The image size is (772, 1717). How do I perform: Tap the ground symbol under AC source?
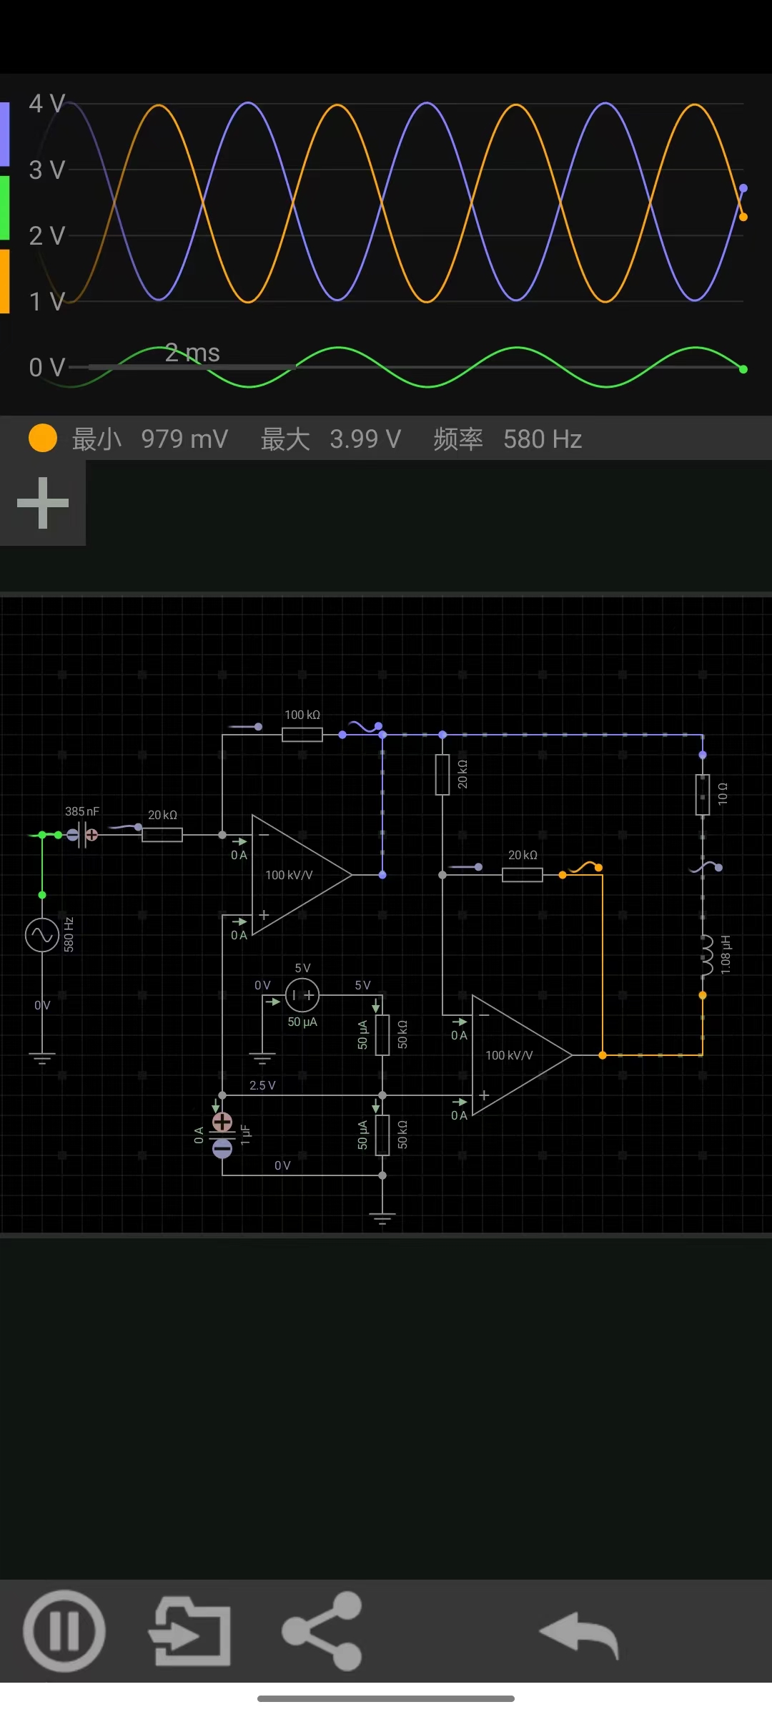42,1059
